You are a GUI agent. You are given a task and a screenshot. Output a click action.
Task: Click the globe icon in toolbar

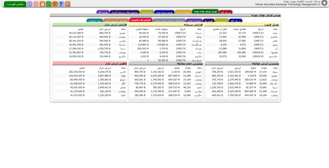[x=30, y=4]
